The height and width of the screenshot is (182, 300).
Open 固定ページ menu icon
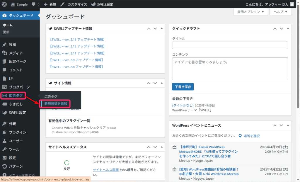click(4, 62)
